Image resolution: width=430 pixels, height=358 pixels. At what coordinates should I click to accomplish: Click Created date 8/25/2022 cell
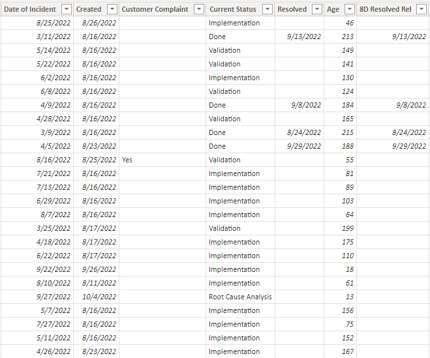coord(97,160)
